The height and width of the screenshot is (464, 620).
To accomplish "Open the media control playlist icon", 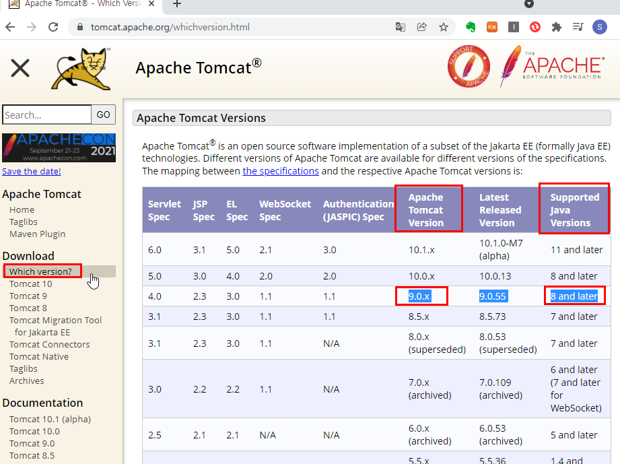I will coord(578,27).
